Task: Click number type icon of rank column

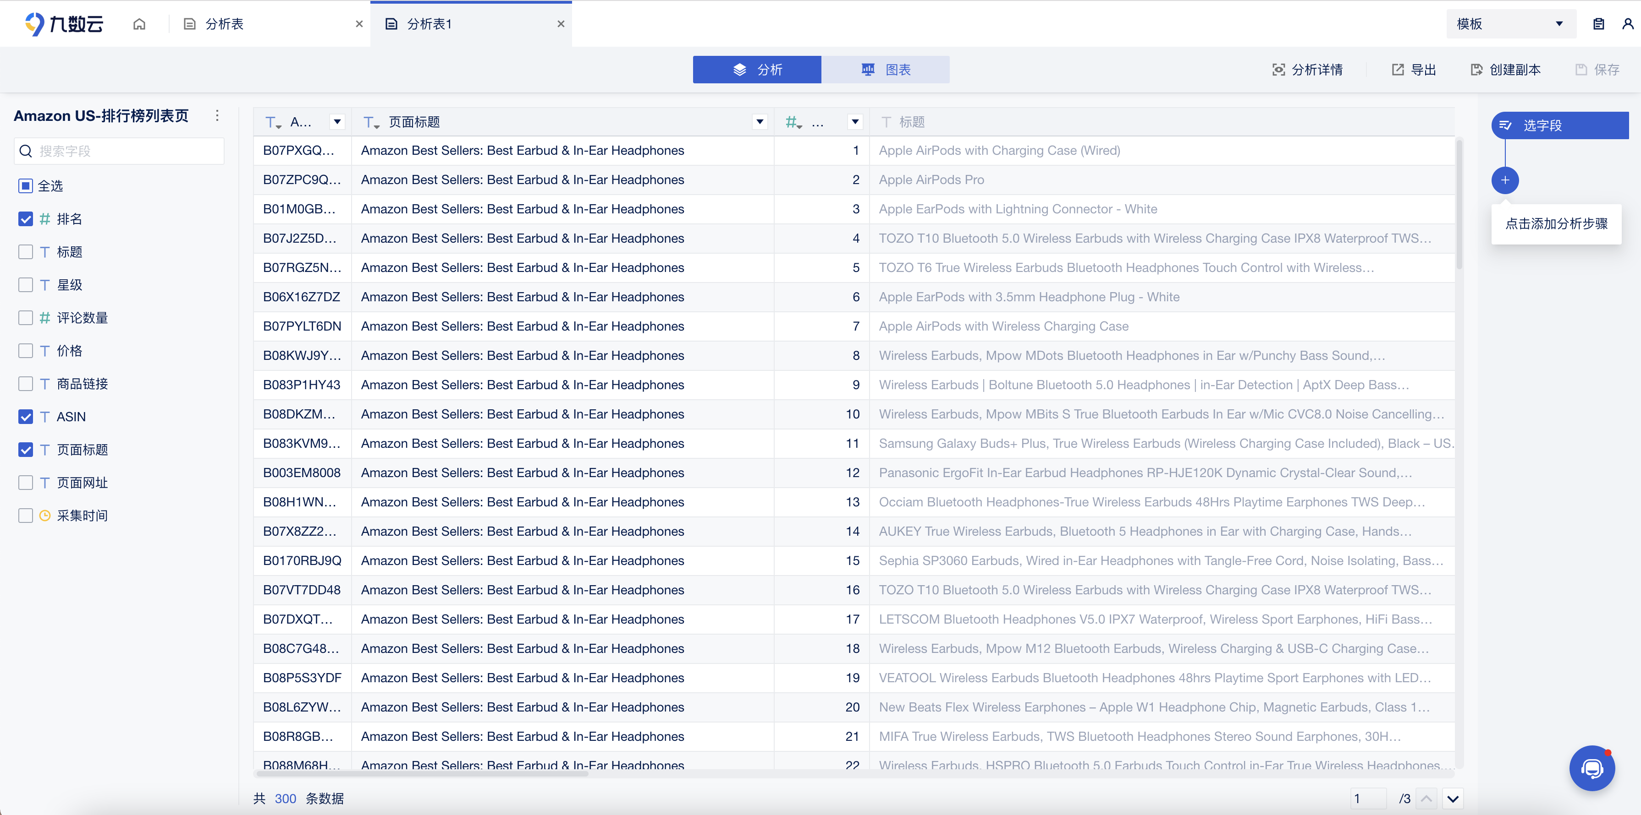Action: click(793, 122)
